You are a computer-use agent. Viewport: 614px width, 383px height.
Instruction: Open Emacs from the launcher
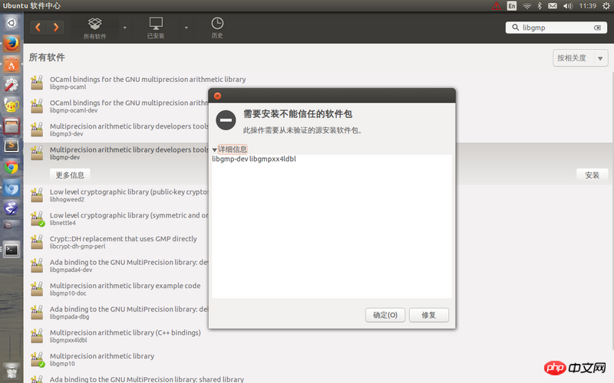tap(12, 208)
